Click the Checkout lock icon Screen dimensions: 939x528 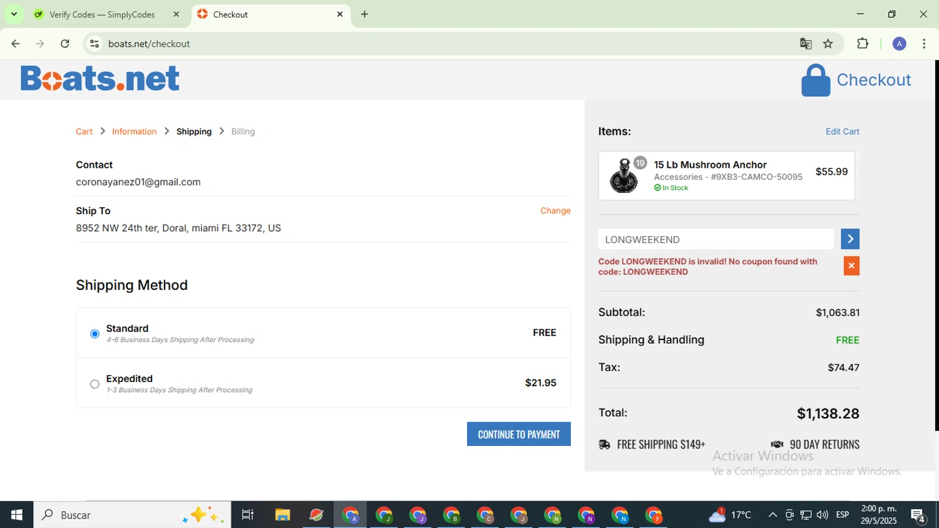click(x=816, y=80)
